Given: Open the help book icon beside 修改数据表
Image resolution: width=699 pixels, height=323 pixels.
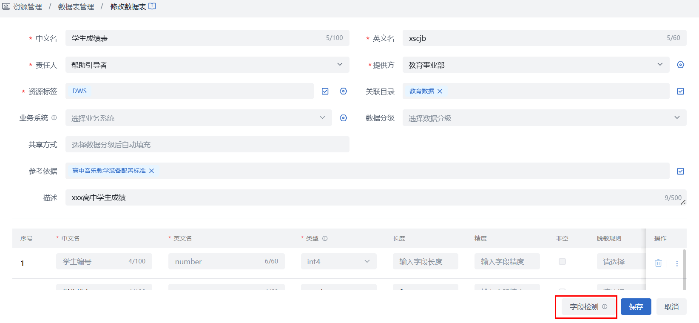Looking at the screenshot, I should coord(152,6).
